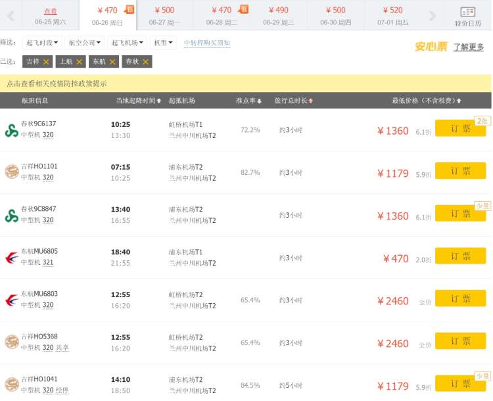
Task: Click China Eastern logo for MU6805
Action: pyautogui.click(x=12, y=258)
